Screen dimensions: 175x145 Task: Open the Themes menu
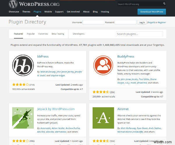coord(26,12)
